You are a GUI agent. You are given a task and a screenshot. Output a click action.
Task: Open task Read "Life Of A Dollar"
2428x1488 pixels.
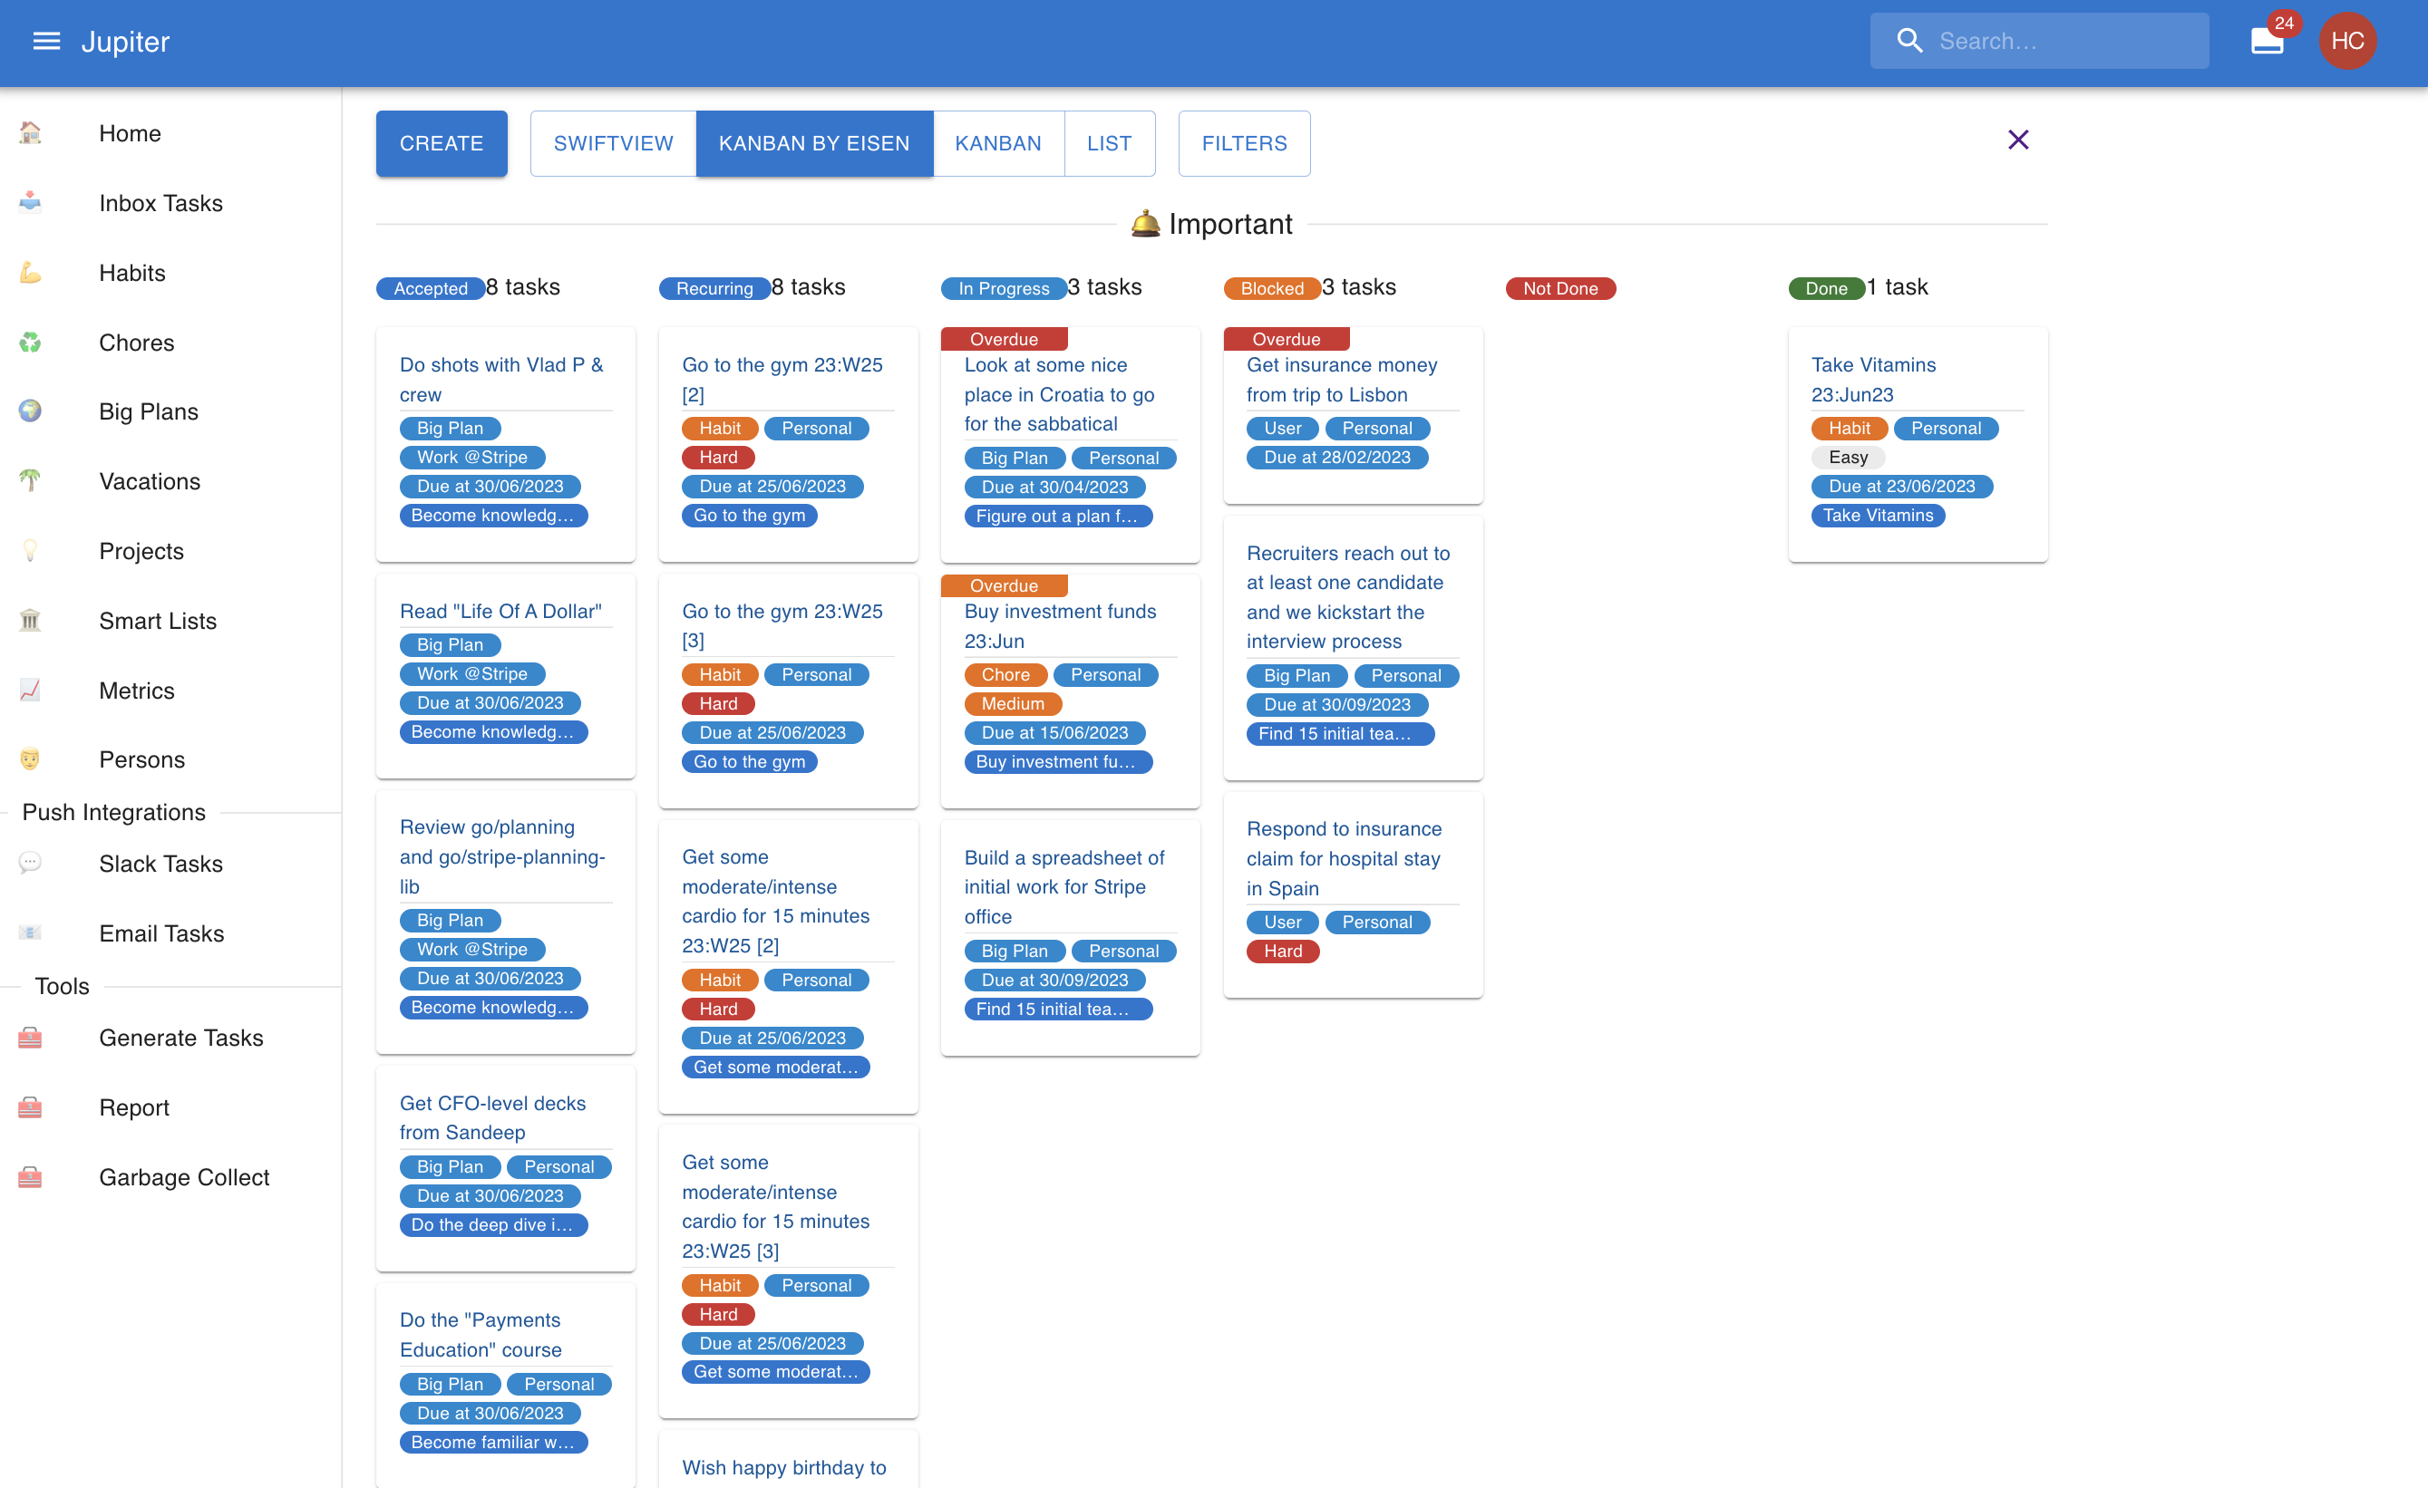pyautogui.click(x=500, y=611)
